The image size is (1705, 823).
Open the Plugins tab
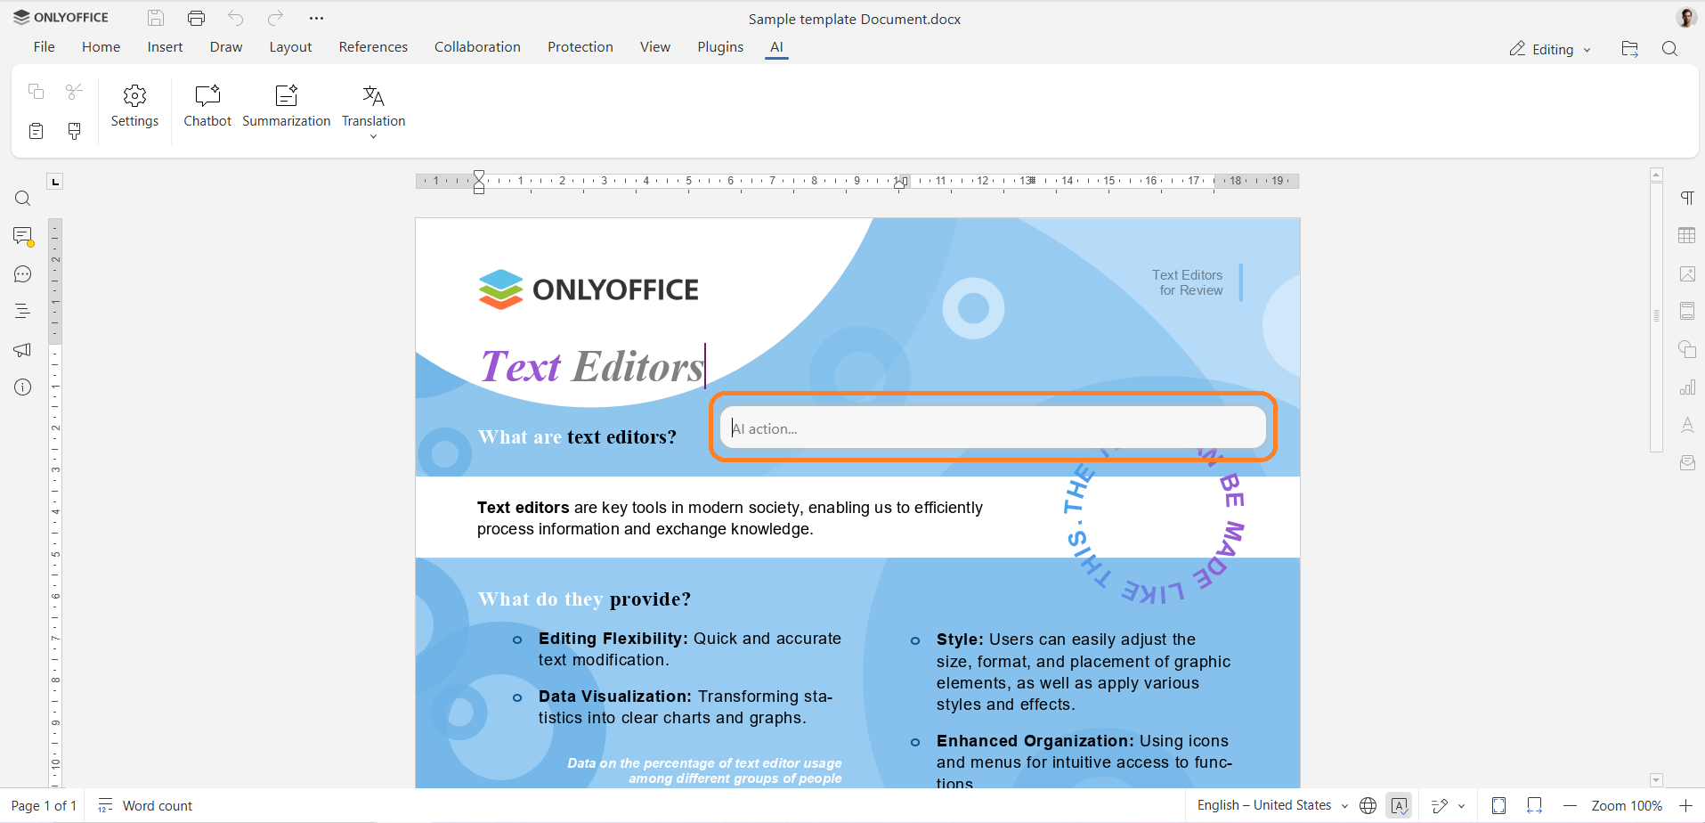click(x=719, y=46)
